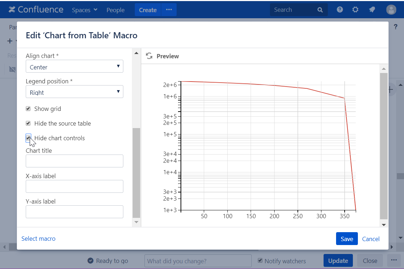Screen dimensions: 404x269
Task: Expand the Spaces menu
Action: coord(84,10)
